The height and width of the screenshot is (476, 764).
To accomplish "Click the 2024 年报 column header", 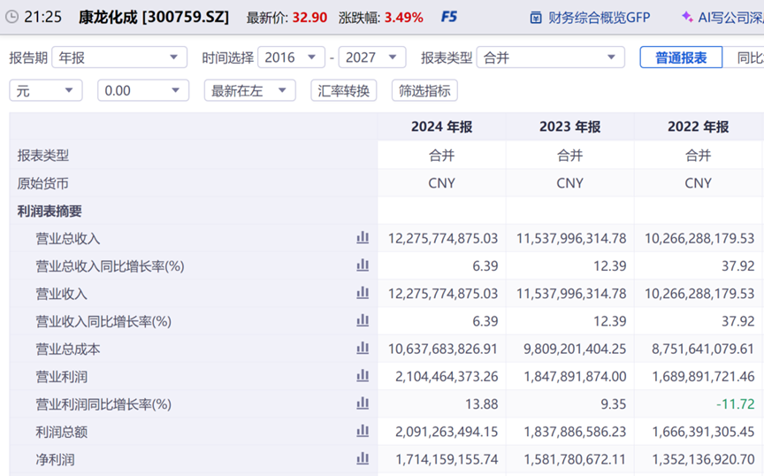I will pos(441,127).
